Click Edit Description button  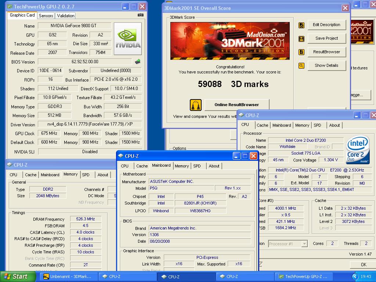[x=326, y=25]
